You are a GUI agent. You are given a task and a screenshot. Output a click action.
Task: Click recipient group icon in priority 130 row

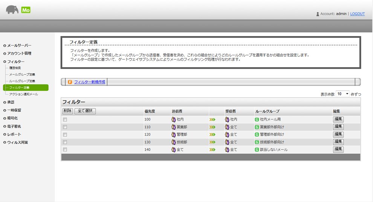coord(227,142)
